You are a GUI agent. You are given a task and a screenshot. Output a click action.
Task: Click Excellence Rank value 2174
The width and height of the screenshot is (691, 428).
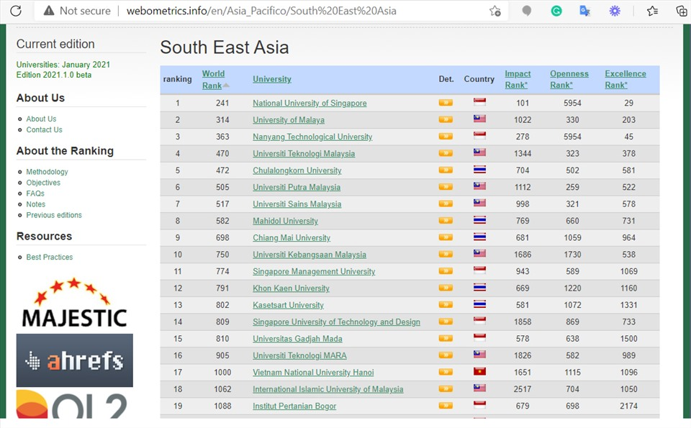coord(628,406)
